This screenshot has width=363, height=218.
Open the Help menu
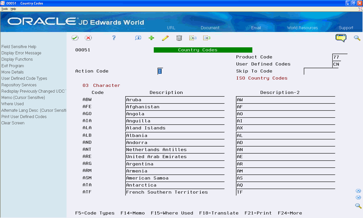point(13,9)
